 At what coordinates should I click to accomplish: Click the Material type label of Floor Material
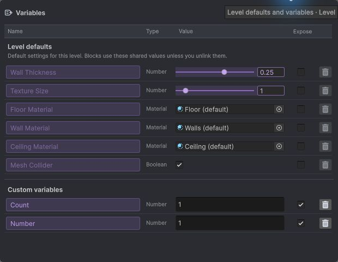156,109
